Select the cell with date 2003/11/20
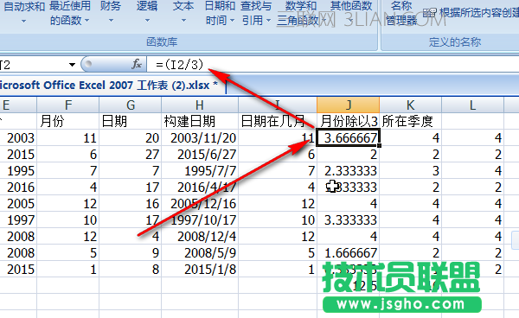The image size is (519, 318). click(200, 138)
